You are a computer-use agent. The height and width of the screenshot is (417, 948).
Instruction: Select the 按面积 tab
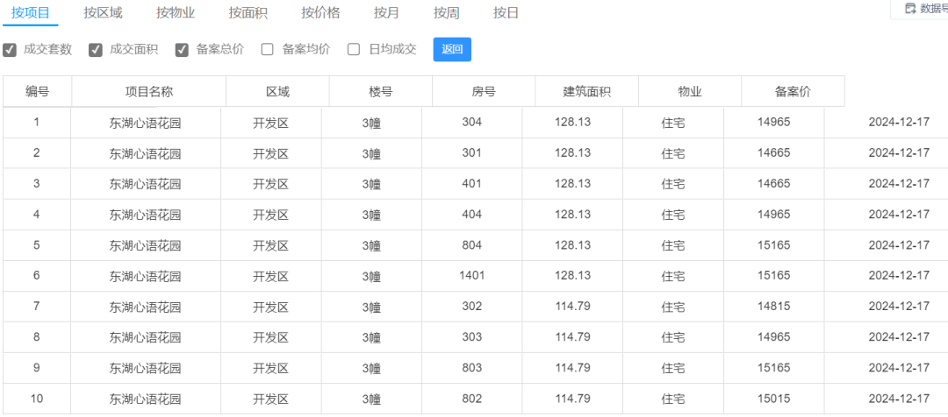(248, 12)
